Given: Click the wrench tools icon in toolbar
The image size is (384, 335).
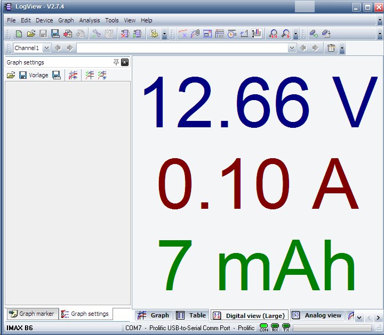Looking at the screenshot, I should (97, 34).
